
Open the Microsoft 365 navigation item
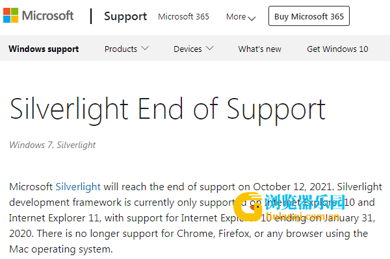183,17
